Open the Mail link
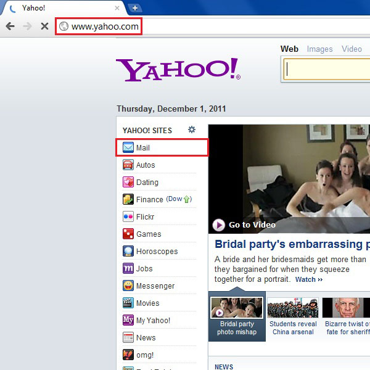The width and height of the screenshot is (370, 370). point(143,148)
